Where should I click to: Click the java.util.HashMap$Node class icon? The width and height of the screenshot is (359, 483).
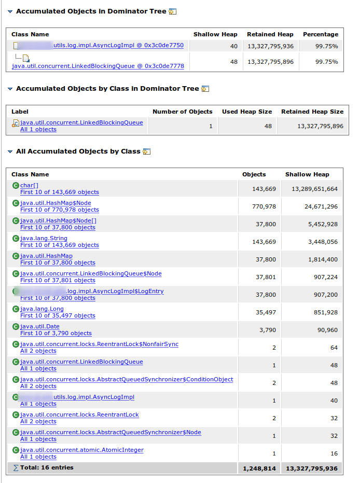(x=16, y=203)
